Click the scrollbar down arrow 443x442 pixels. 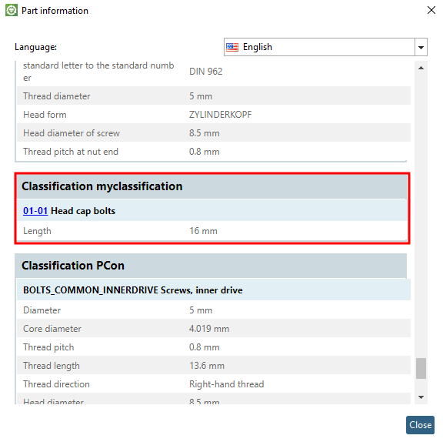(421, 397)
